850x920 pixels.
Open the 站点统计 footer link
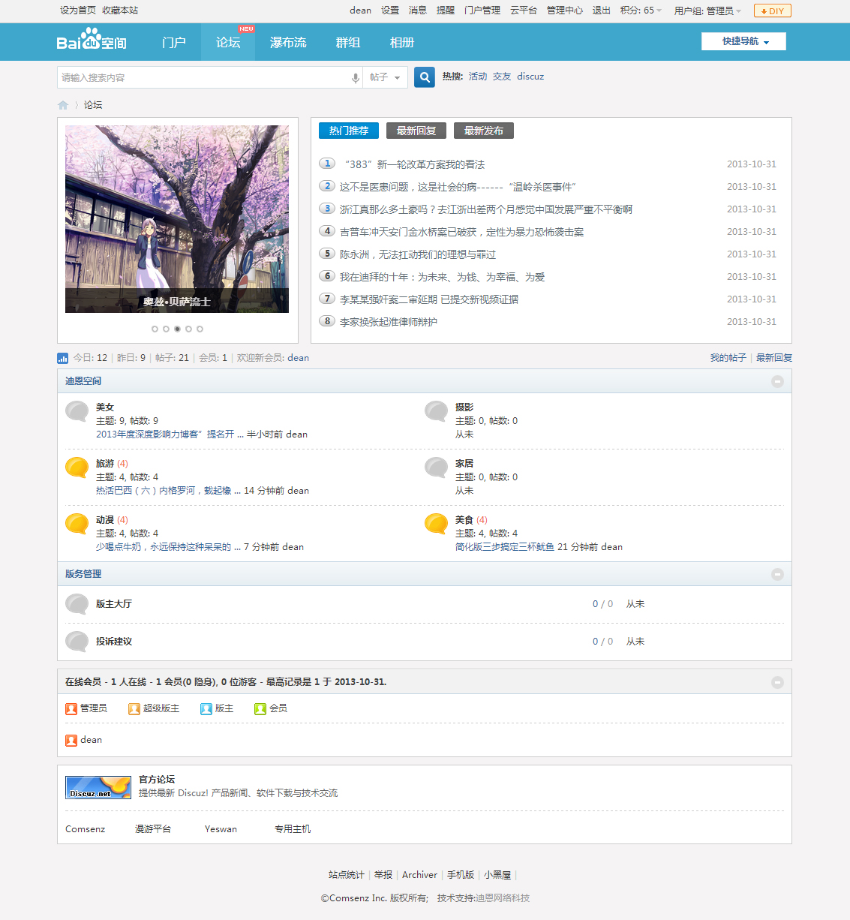(x=347, y=875)
